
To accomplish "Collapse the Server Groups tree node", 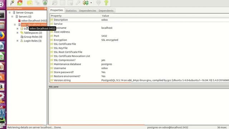I will click(10, 13).
